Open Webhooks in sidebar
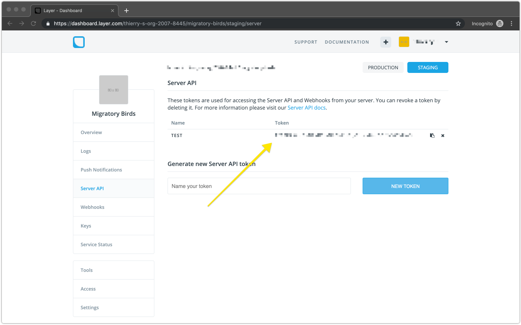Image resolution: width=521 pixels, height=325 pixels. (x=114, y=207)
